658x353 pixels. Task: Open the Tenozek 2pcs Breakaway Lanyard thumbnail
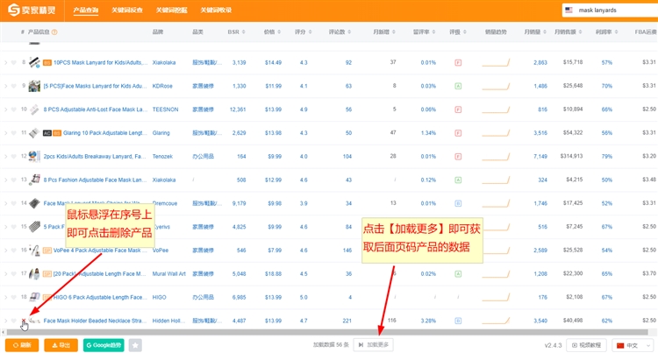34,156
